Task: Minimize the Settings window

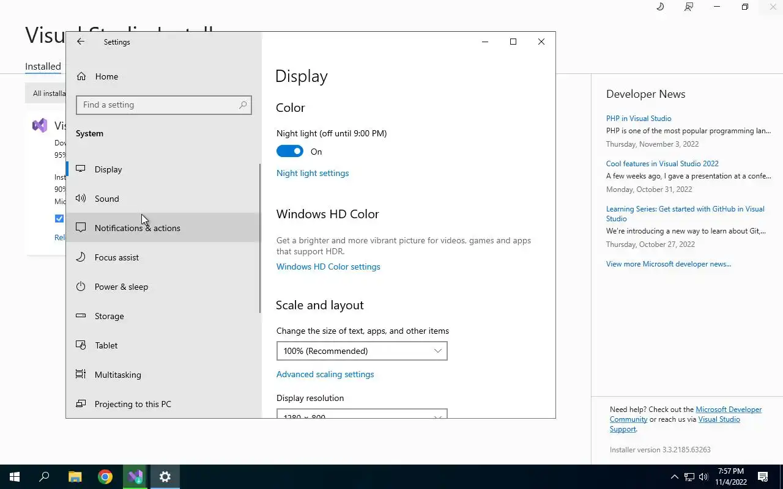Action: (x=485, y=42)
